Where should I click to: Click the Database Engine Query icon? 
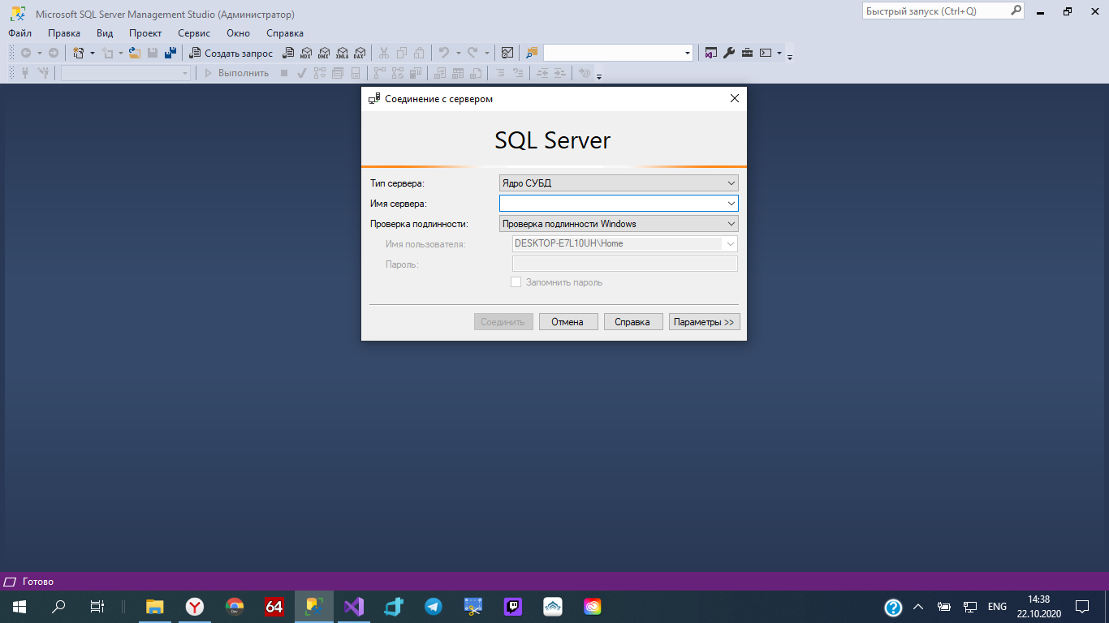pyautogui.click(x=288, y=53)
